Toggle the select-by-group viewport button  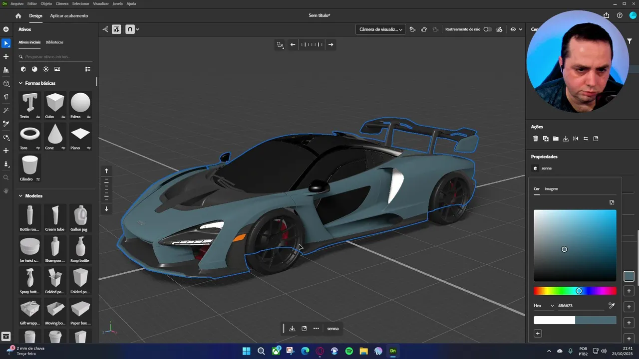tap(116, 29)
